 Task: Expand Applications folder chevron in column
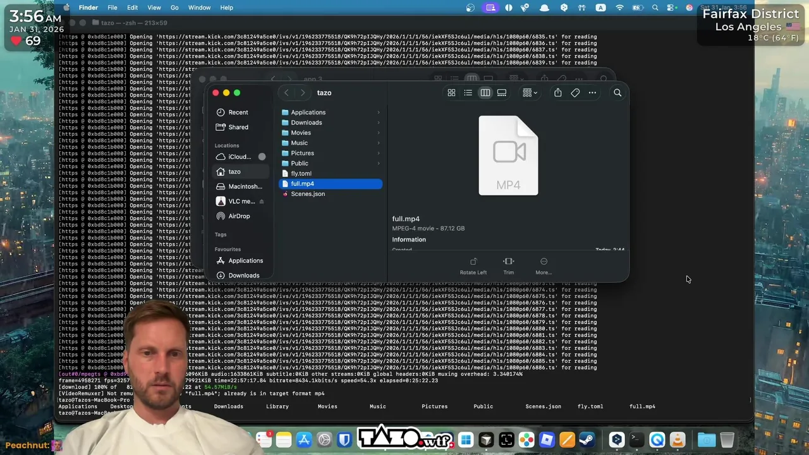click(x=379, y=112)
